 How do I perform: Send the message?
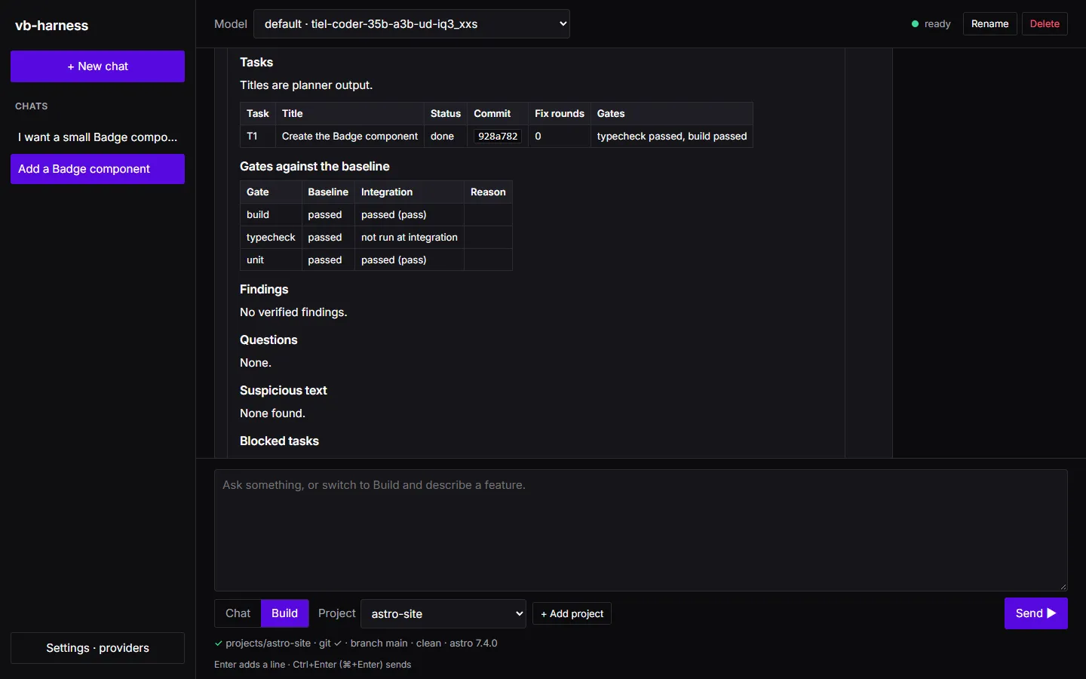[x=1035, y=613]
